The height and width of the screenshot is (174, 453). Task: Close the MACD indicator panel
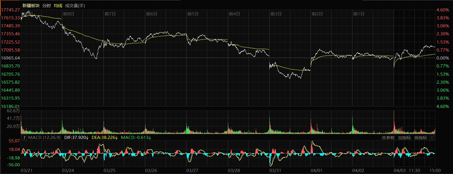tap(432, 138)
